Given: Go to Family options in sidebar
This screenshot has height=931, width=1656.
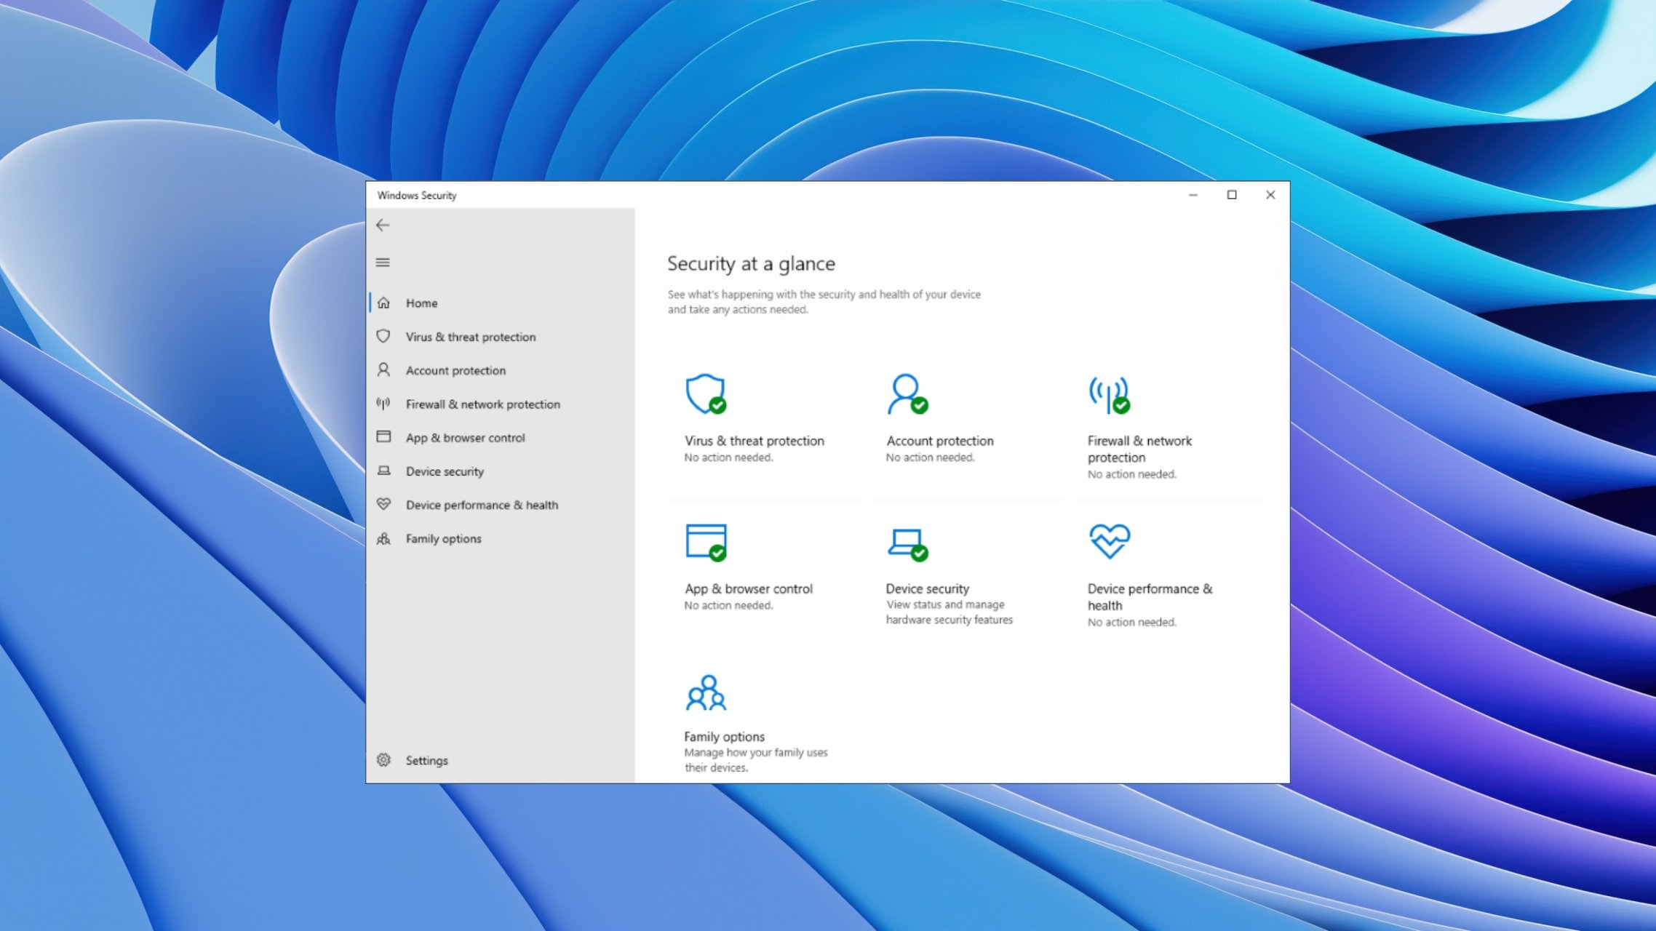Looking at the screenshot, I should (500, 538).
